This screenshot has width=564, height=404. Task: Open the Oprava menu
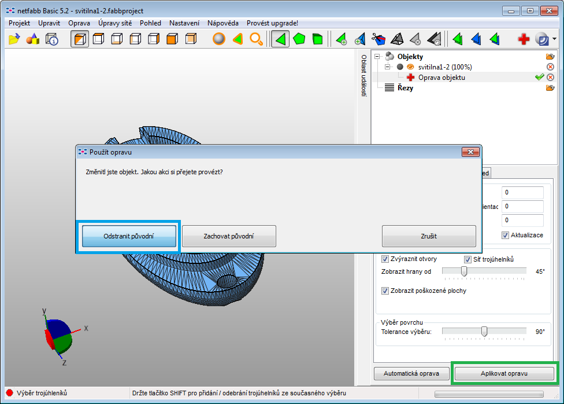pyautogui.click(x=79, y=23)
